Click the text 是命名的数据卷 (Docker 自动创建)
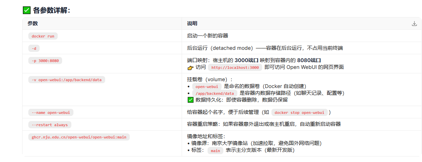Image resolution: width=422 pixels, height=162 pixels. click(x=265, y=86)
